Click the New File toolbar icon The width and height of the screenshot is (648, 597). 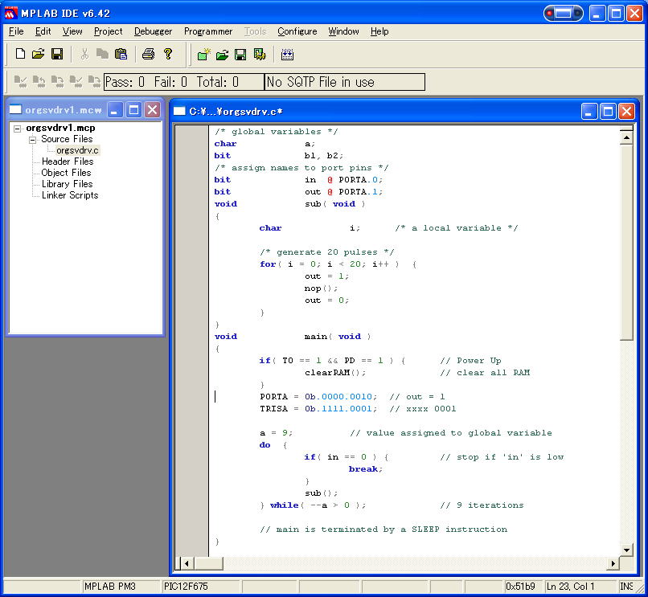pos(21,54)
